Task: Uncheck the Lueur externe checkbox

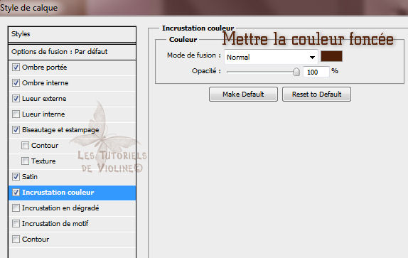Action: point(16,99)
